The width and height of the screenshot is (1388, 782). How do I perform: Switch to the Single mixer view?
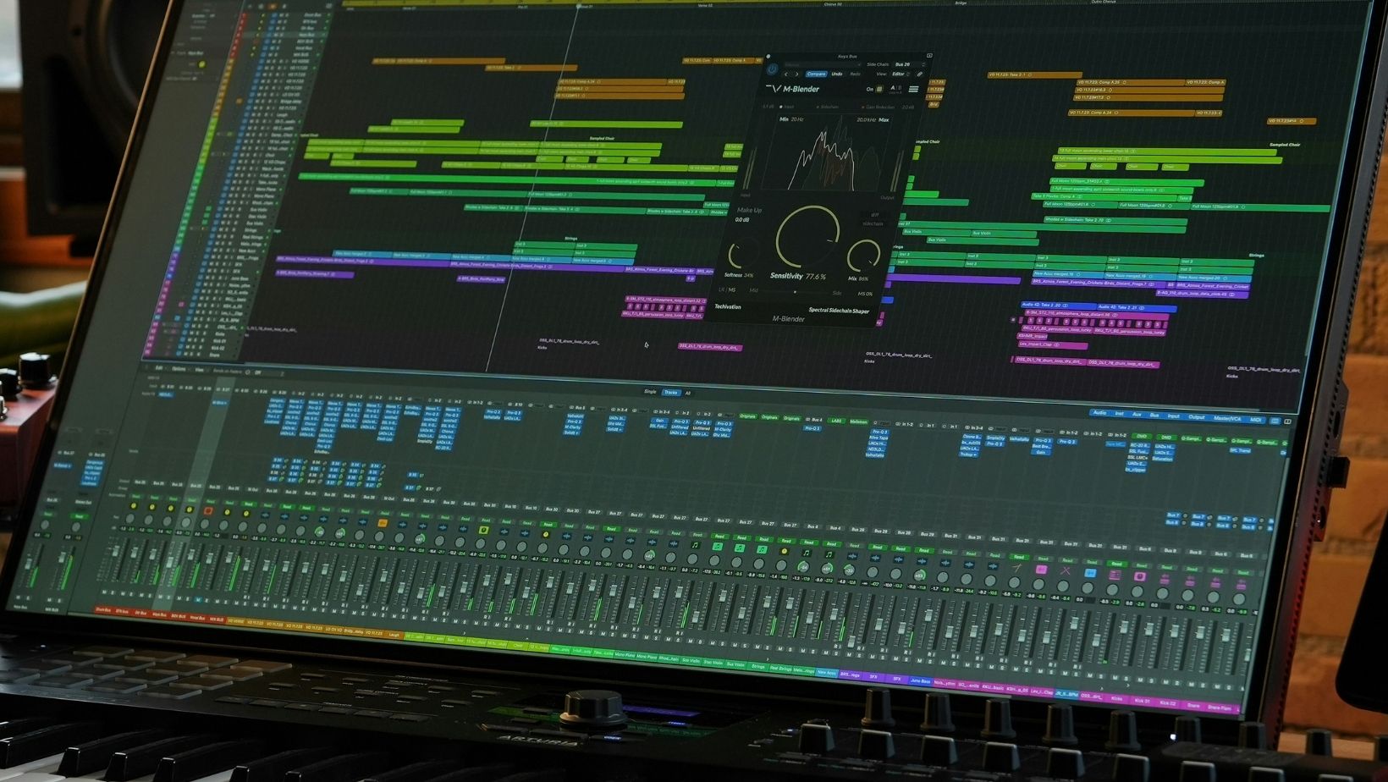649,392
